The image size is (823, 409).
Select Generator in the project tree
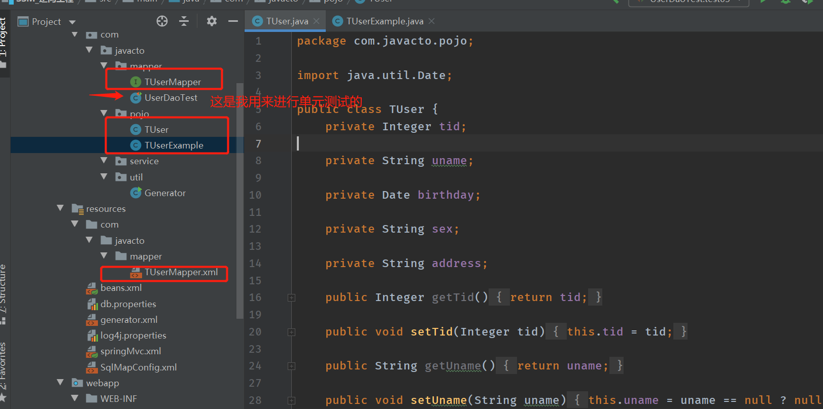[x=165, y=193]
